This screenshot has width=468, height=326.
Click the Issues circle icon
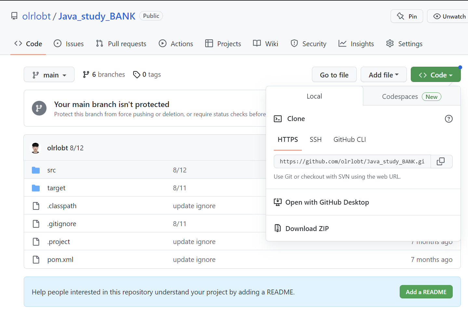point(58,43)
